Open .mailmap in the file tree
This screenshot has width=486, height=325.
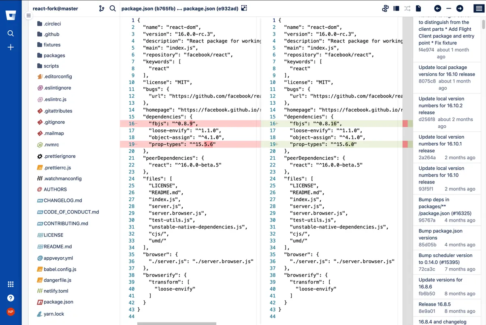point(50,133)
